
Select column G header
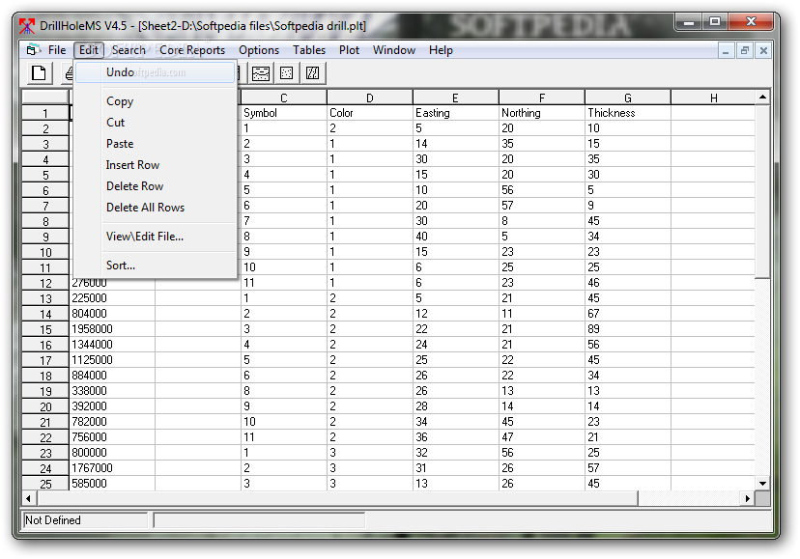coord(628,98)
